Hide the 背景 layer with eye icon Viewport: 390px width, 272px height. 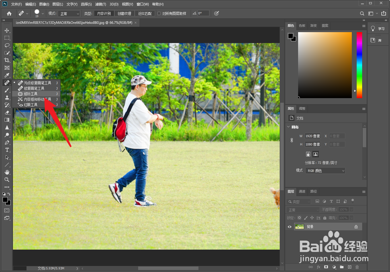pyautogui.click(x=289, y=227)
